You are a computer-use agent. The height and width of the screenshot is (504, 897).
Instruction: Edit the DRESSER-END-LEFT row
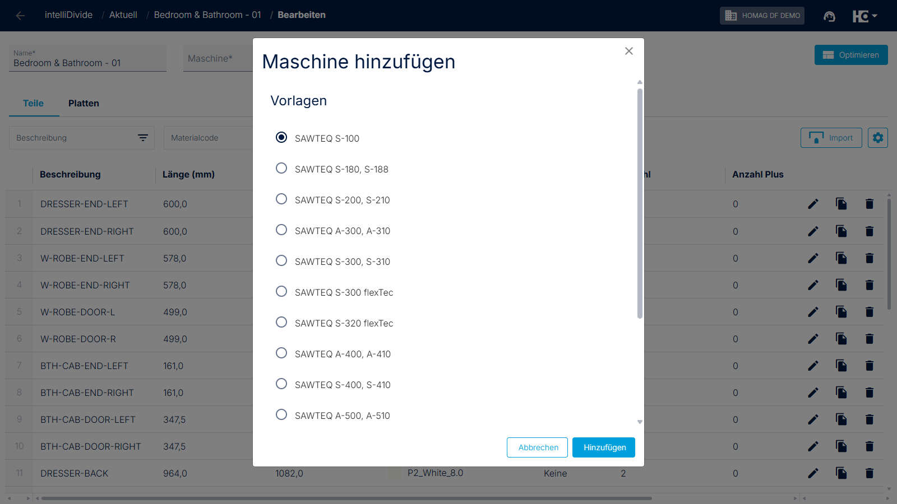[813, 204]
